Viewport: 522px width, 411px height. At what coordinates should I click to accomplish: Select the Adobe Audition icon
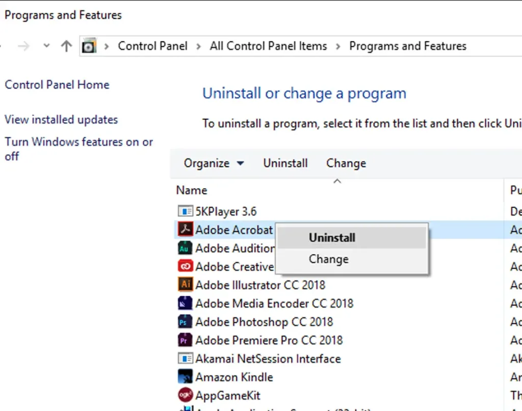click(185, 248)
